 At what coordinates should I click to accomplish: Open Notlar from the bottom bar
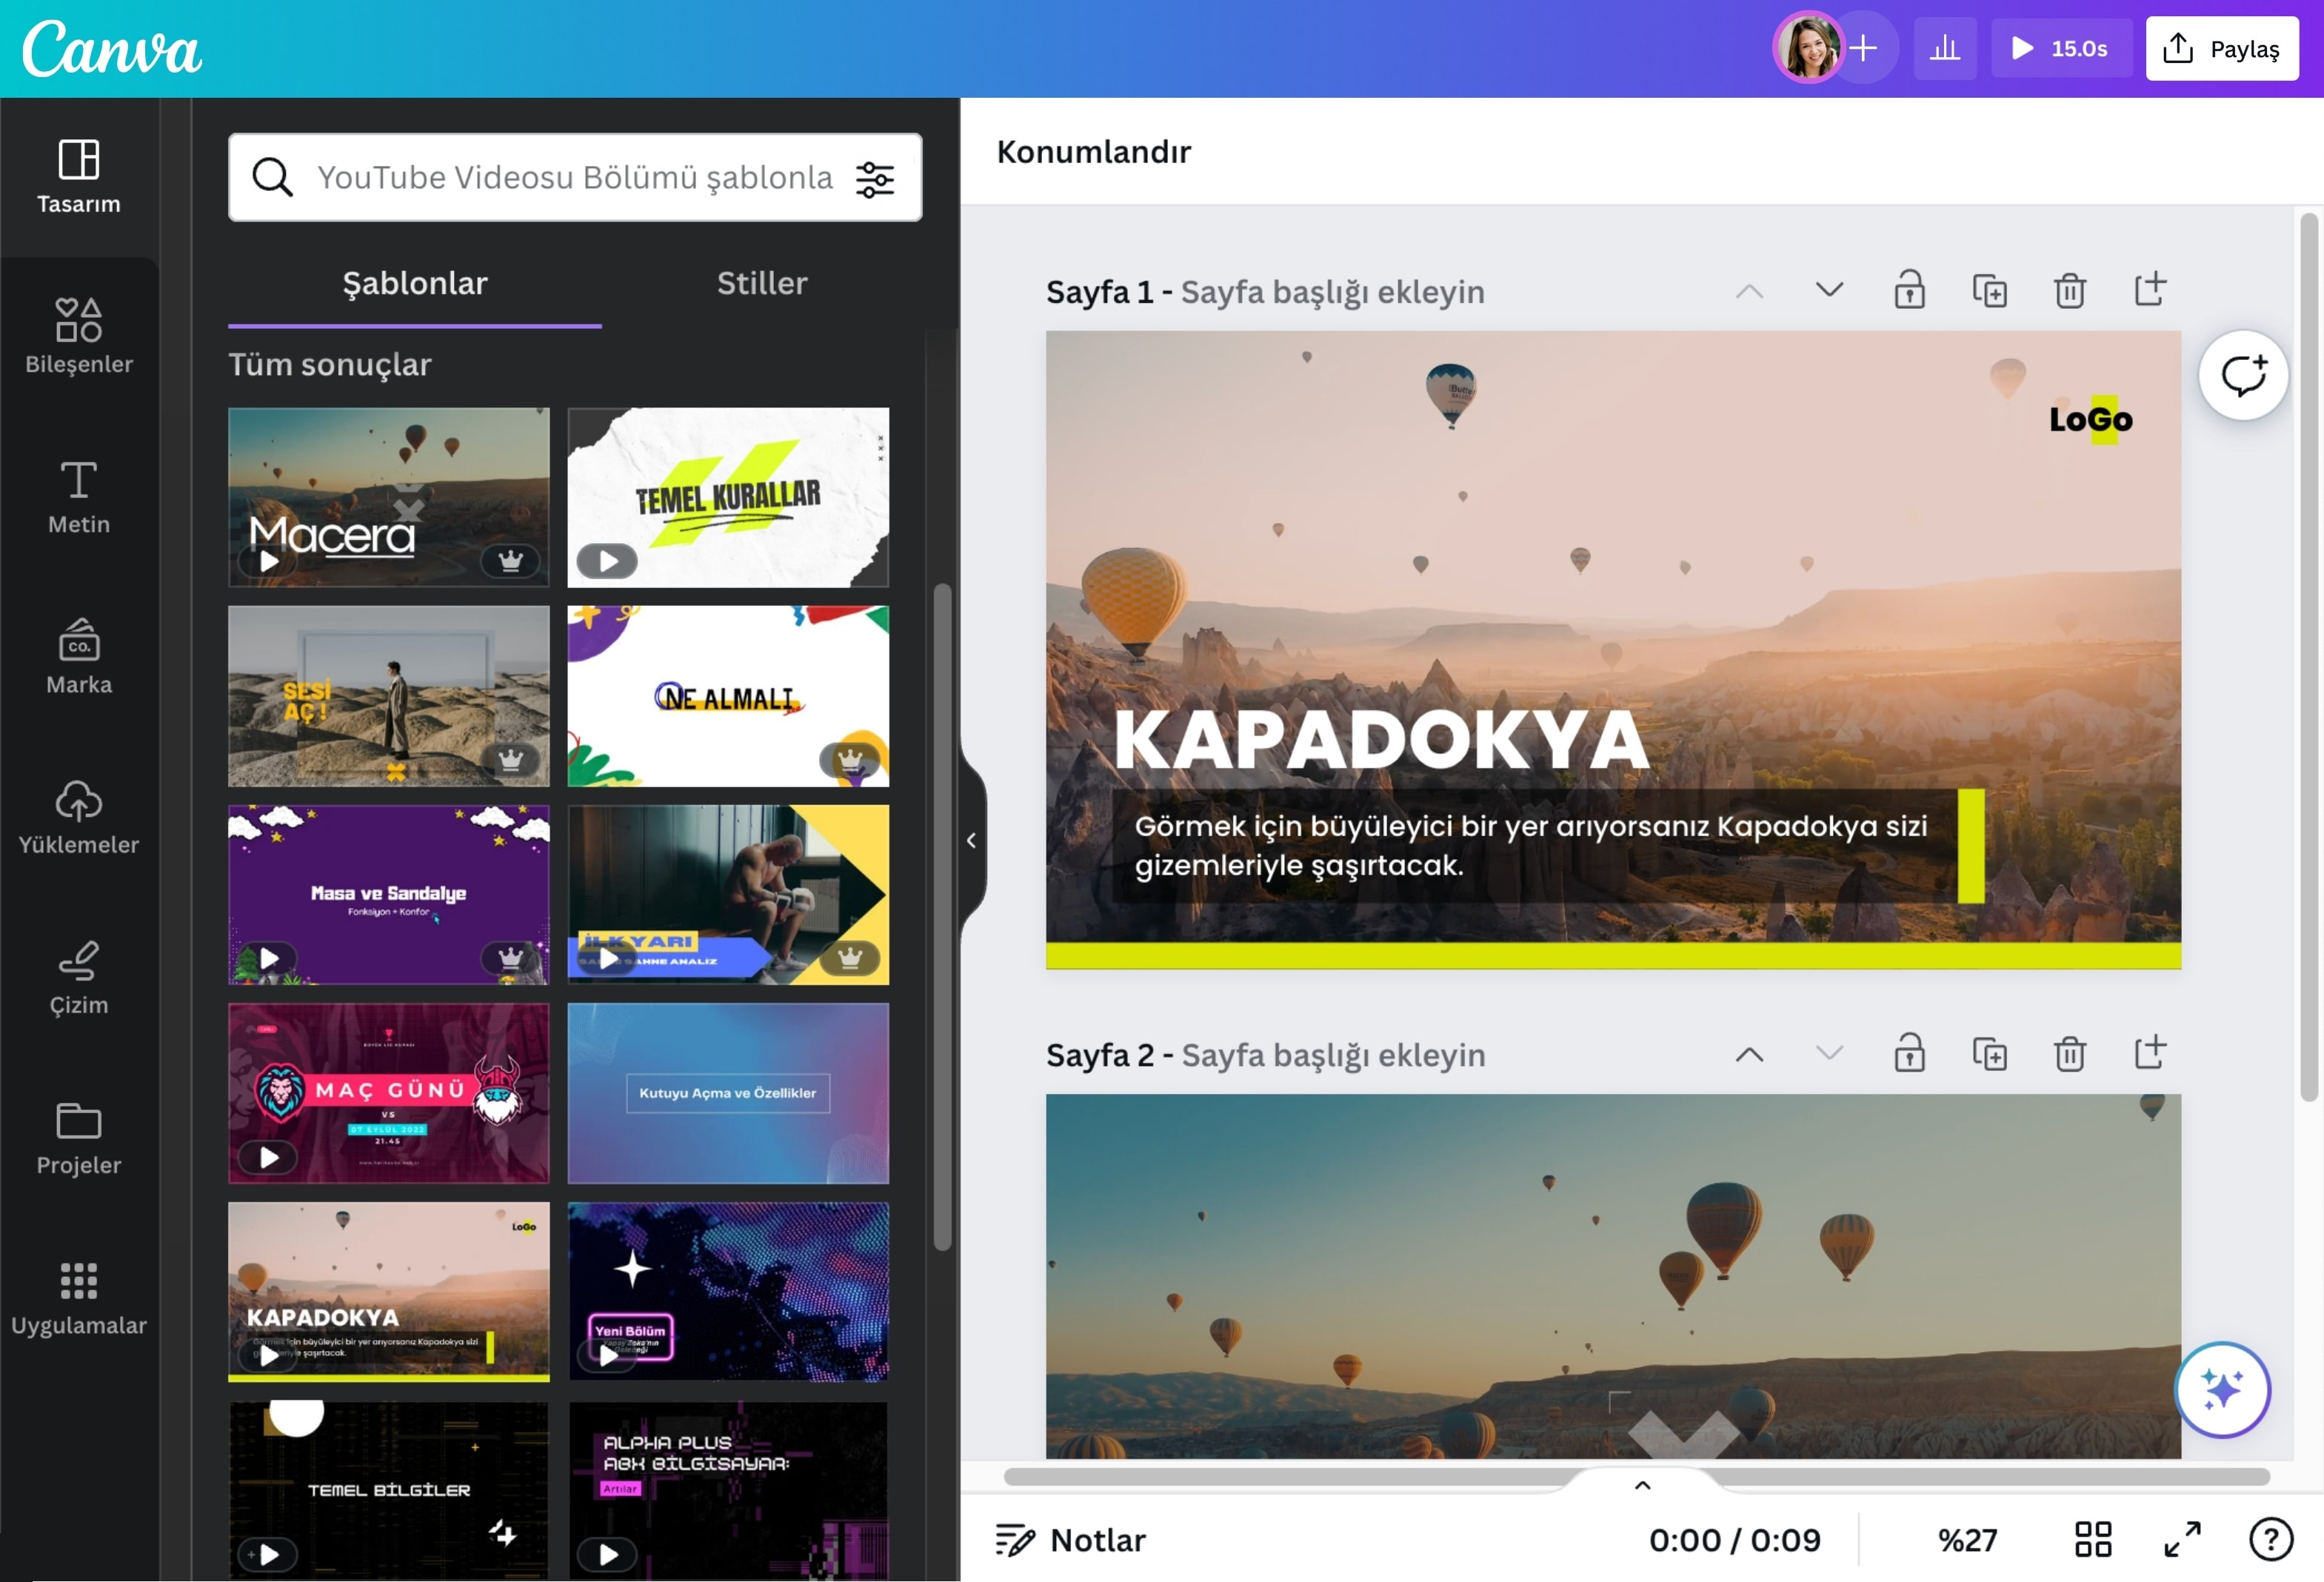tap(1071, 1540)
